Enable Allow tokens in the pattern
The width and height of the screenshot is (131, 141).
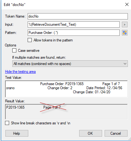pos(30,40)
